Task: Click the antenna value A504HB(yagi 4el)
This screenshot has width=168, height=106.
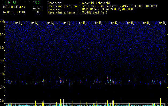Action: pyautogui.click(x=94, y=12)
